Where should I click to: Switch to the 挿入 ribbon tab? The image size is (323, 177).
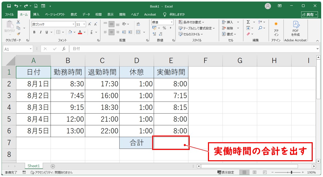point(36,14)
